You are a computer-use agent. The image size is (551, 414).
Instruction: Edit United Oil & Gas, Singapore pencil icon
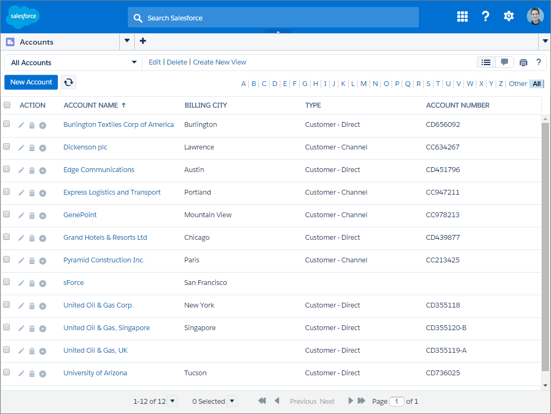coord(21,328)
